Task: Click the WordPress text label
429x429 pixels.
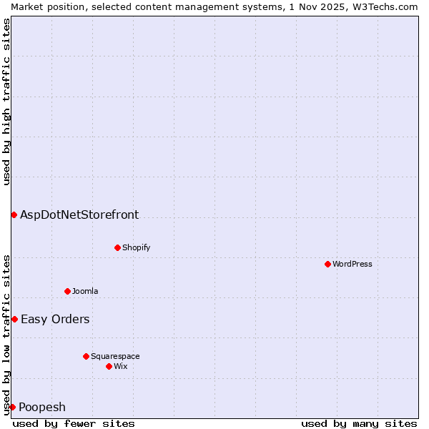Action: [352, 264]
